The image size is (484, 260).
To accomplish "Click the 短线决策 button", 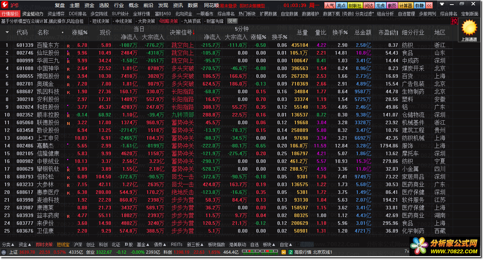I will pyautogui.click(x=101, y=21).
